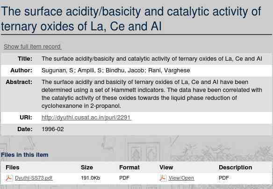Show full item record

pyautogui.click(x=32, y=47)
